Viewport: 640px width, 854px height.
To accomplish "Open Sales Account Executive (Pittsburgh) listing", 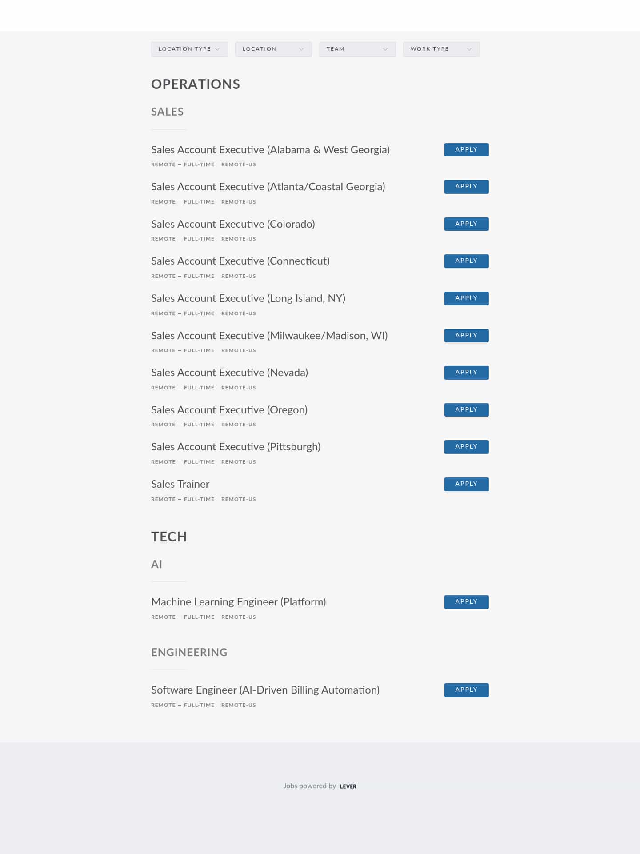I will (236, 447).
